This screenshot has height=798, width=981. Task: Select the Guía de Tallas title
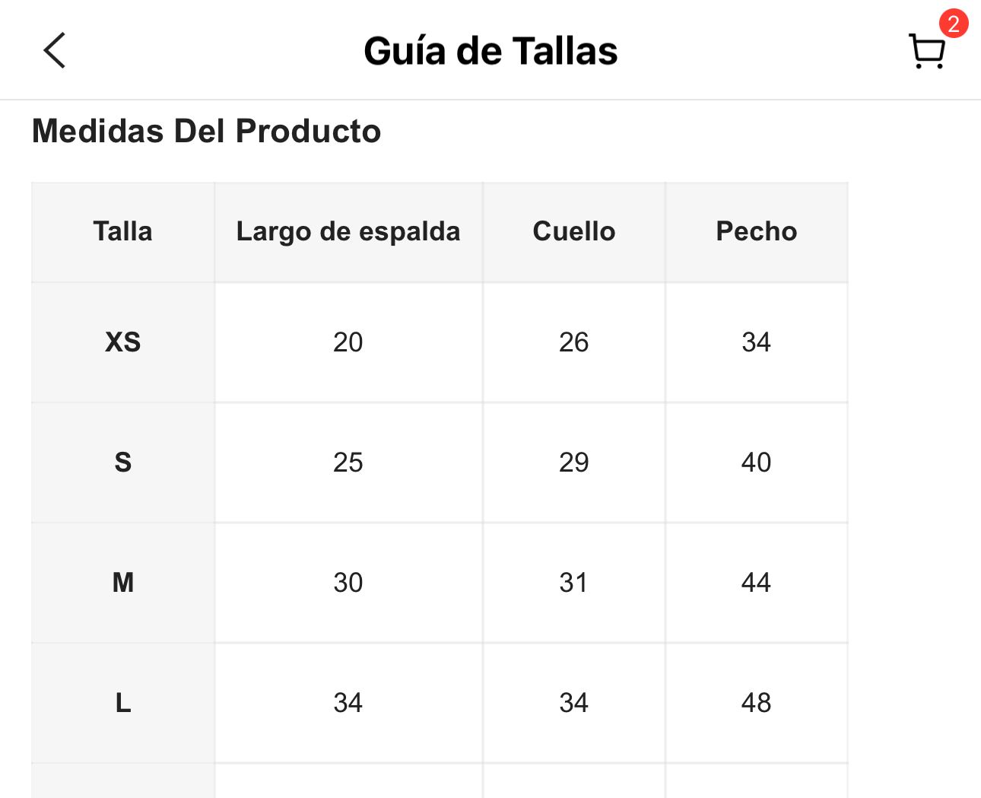click(x=490, y=51)
